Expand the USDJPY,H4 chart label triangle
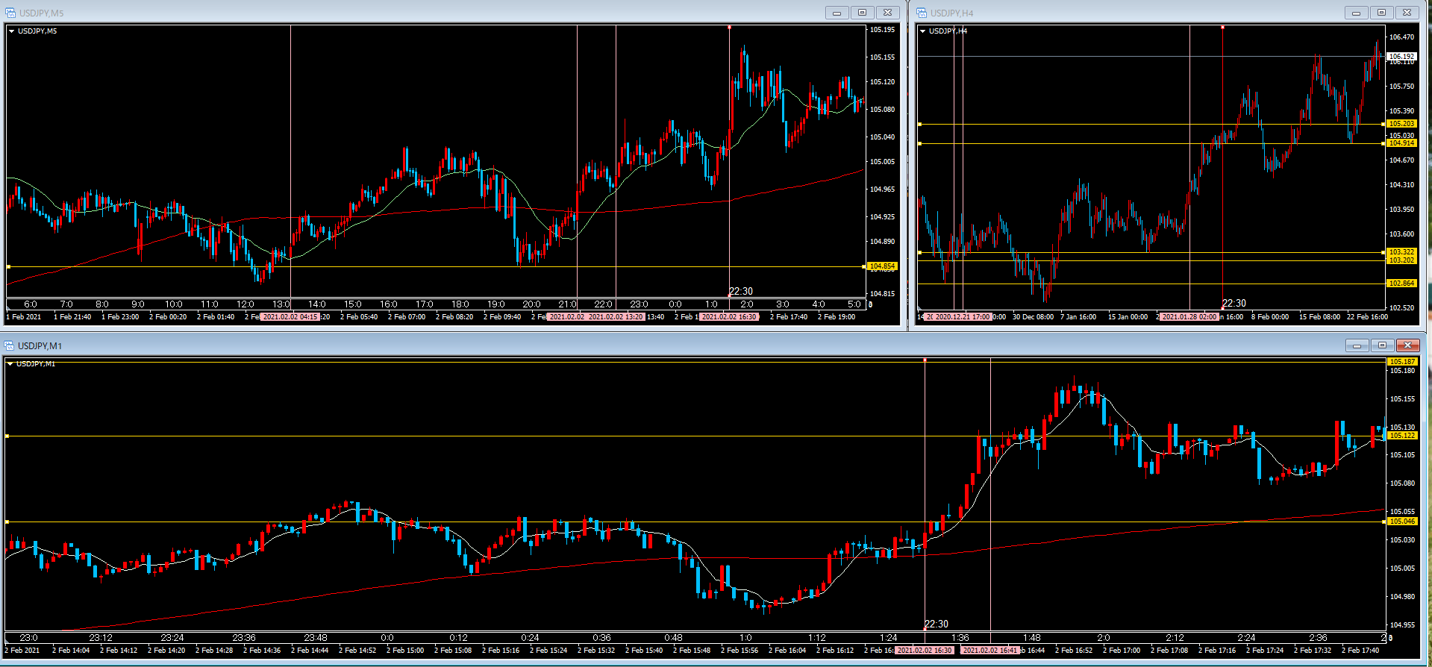The height and width of the screenshot is (667, 1432). point(923,31)
